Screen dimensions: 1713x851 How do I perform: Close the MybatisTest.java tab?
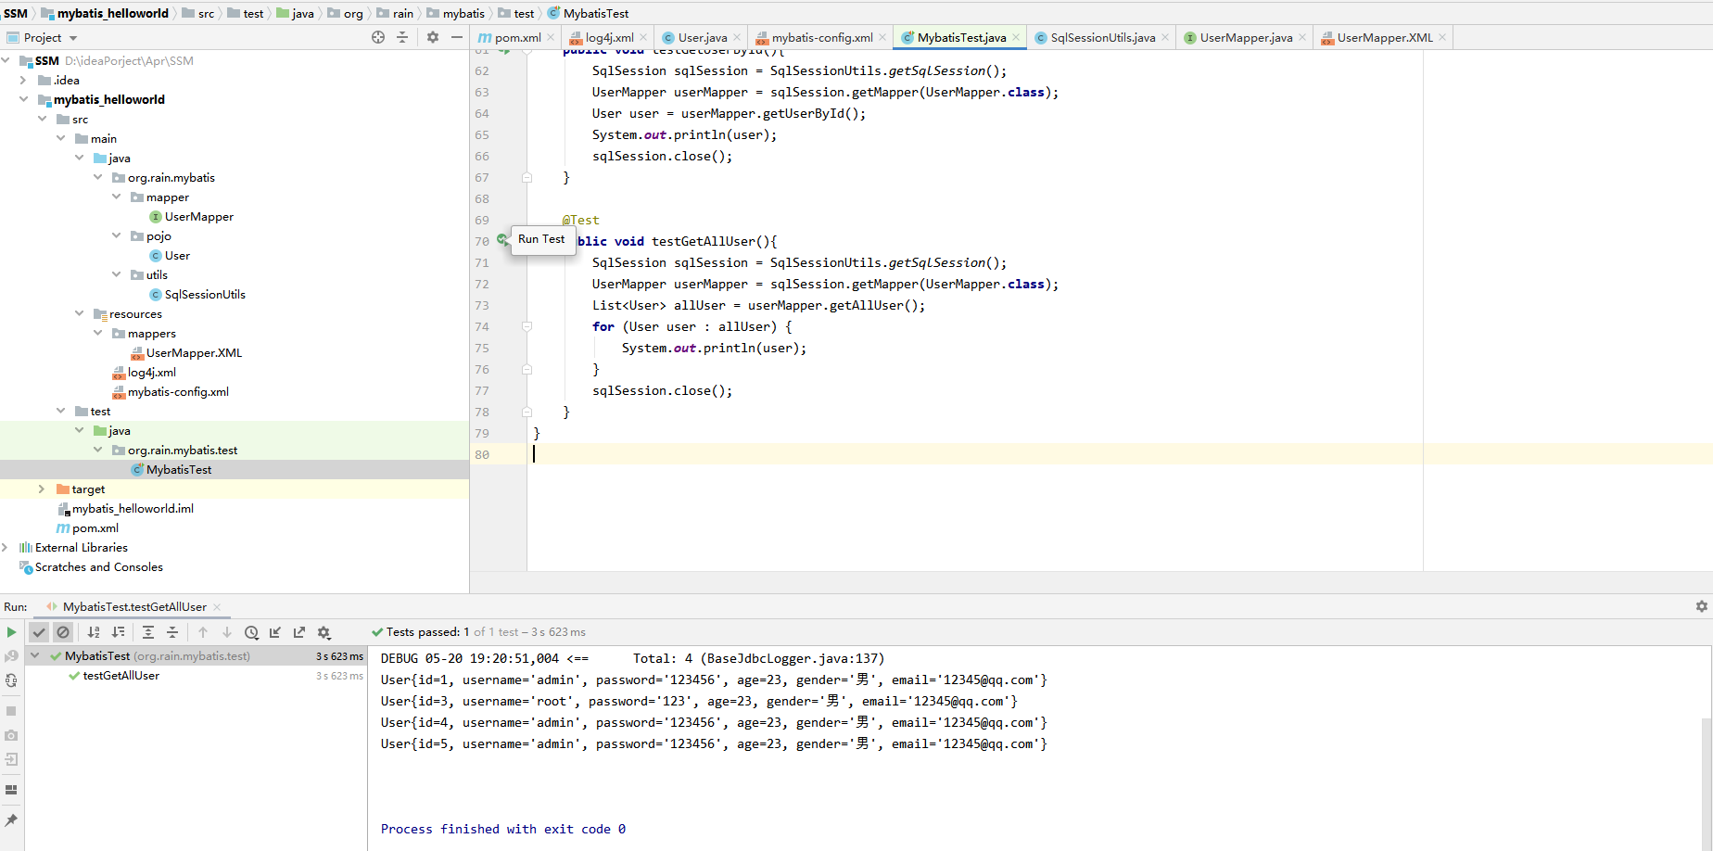1016,37
